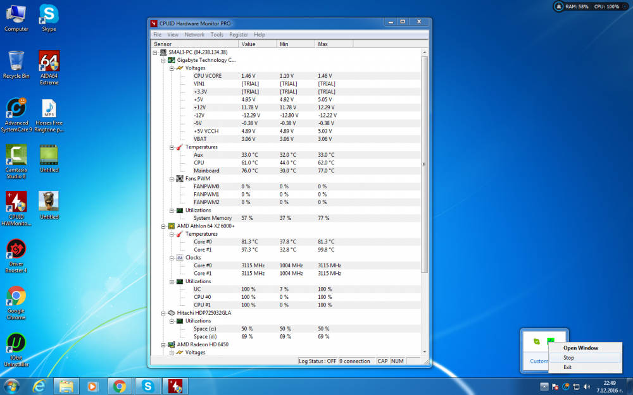The width and height of the screenshot is (633, 395).
Task: Collapse the Gigabyte Technology node
Action: point(163,60)
